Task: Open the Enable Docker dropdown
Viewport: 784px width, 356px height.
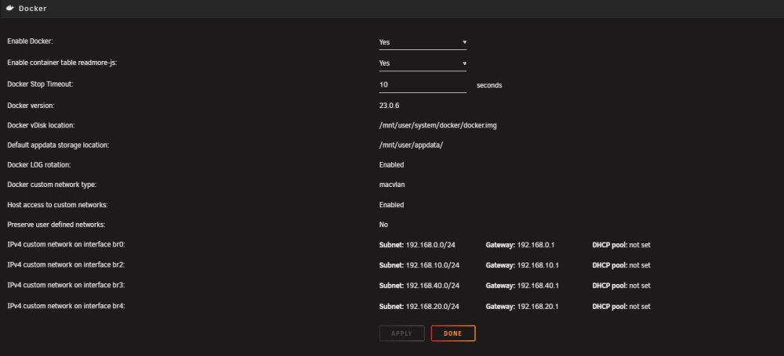Action: [423, 42]
